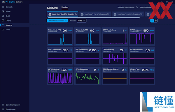175x112 pixels.
Task: Click the GPU-Render/Comp... graph card
Action: click(x=115, y=76)
